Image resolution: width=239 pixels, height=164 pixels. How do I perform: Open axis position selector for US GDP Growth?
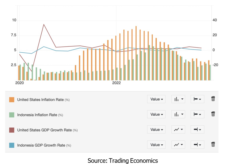point(197,130)
